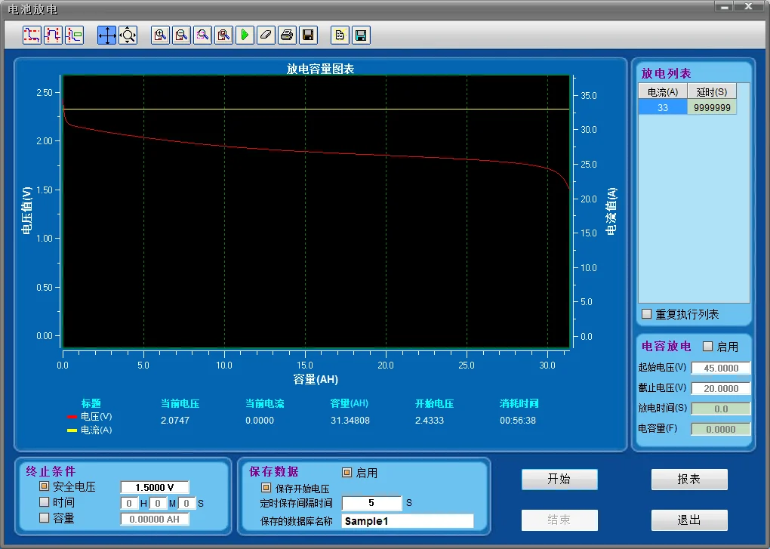Toggle the 容量 termination checkbox
The width and height of the screenshot is (770, 549).
pos(43,518)
